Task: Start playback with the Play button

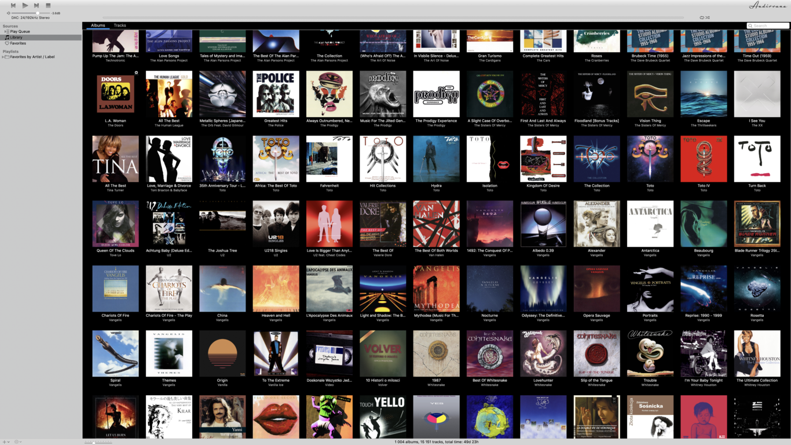Action: coord(25,5)
